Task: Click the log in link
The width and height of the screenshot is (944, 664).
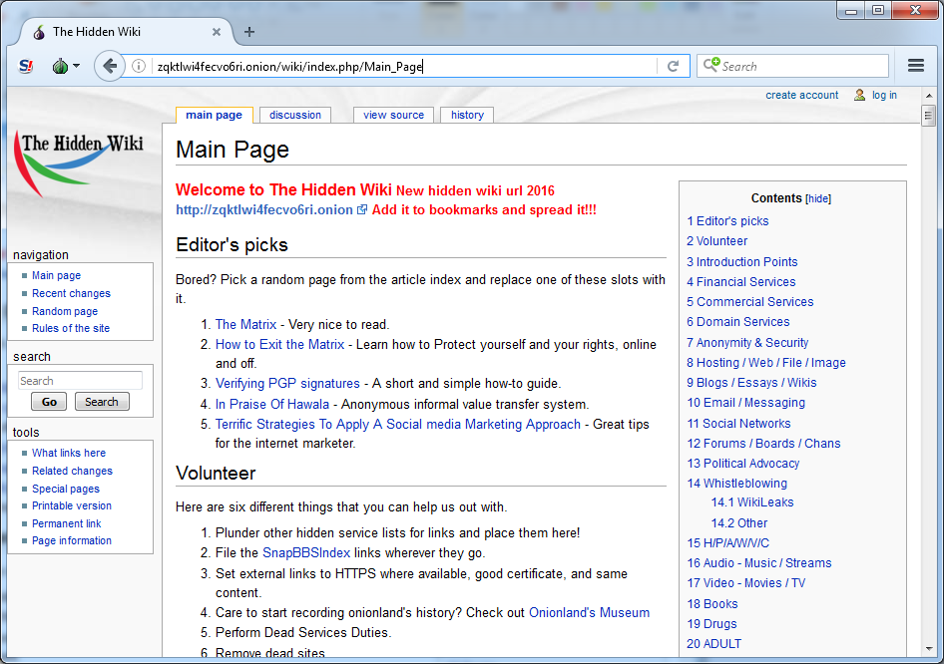Action: [x=884, y=95]
